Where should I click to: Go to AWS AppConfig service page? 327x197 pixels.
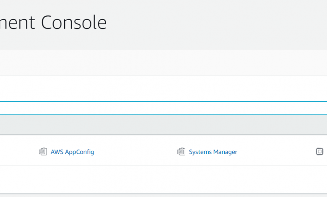(72, 152)
